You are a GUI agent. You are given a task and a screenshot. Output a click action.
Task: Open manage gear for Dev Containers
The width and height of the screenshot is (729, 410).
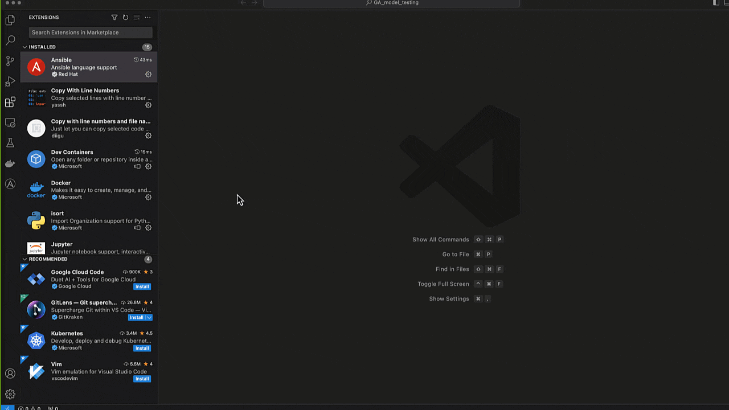[148, 166]
